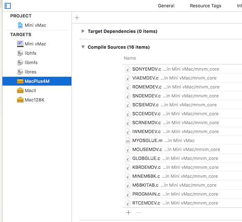Screen dimensions: 242x222
Task: Open the Resource Tags tab
Action: pos(205,6)
